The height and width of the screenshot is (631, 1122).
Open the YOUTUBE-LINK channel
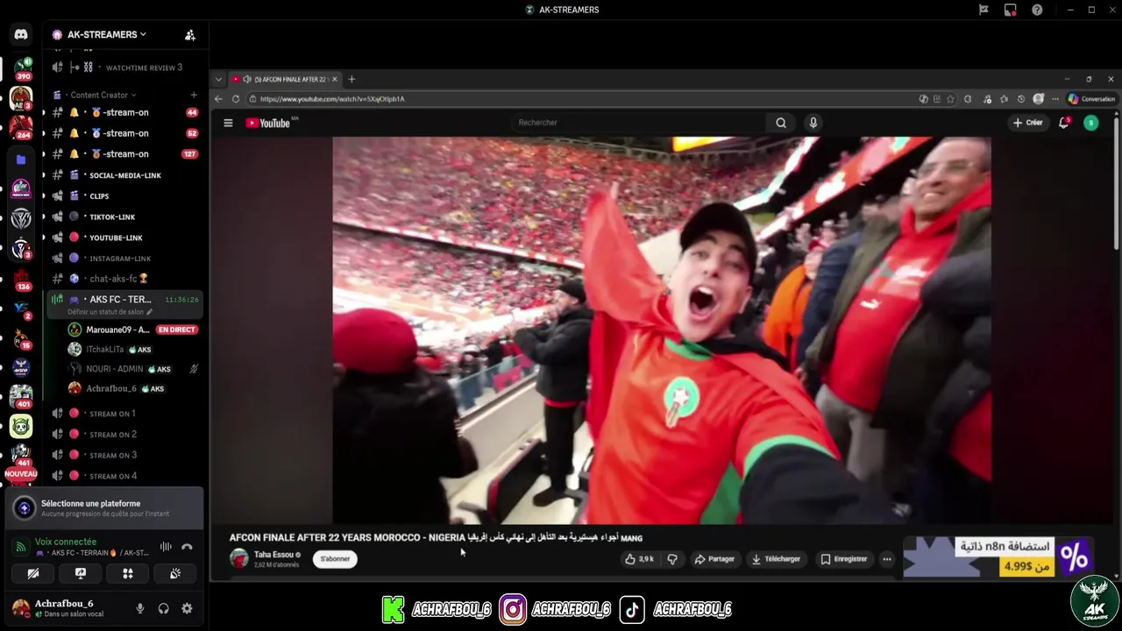[x=123, y=238]
